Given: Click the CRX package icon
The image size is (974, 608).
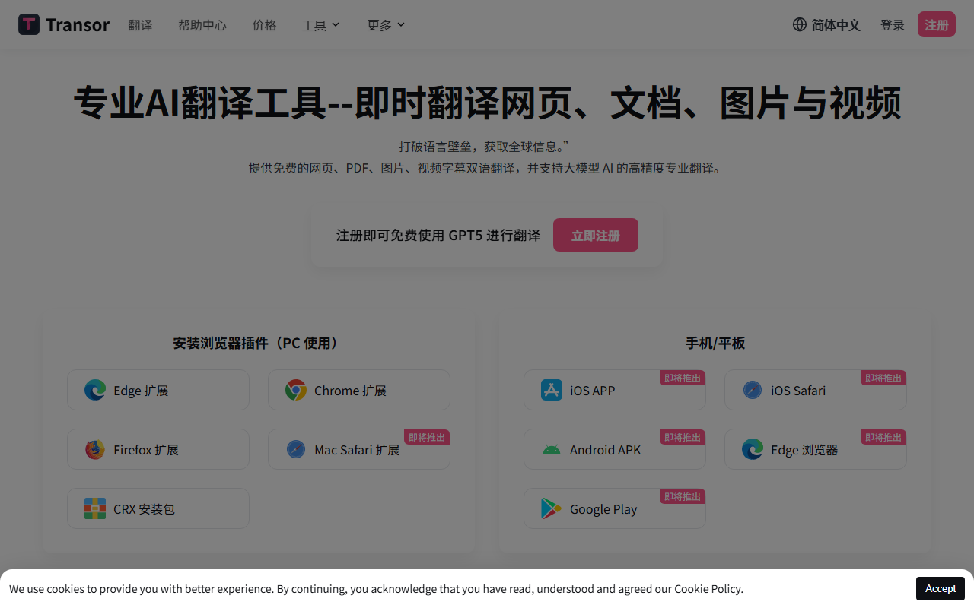Looking at the screenshot, I should (95, 508).
